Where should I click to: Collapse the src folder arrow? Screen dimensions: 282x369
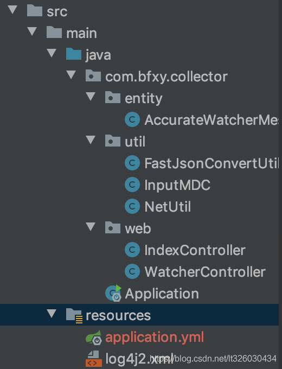pyautogui.click(x=12, y=10)
